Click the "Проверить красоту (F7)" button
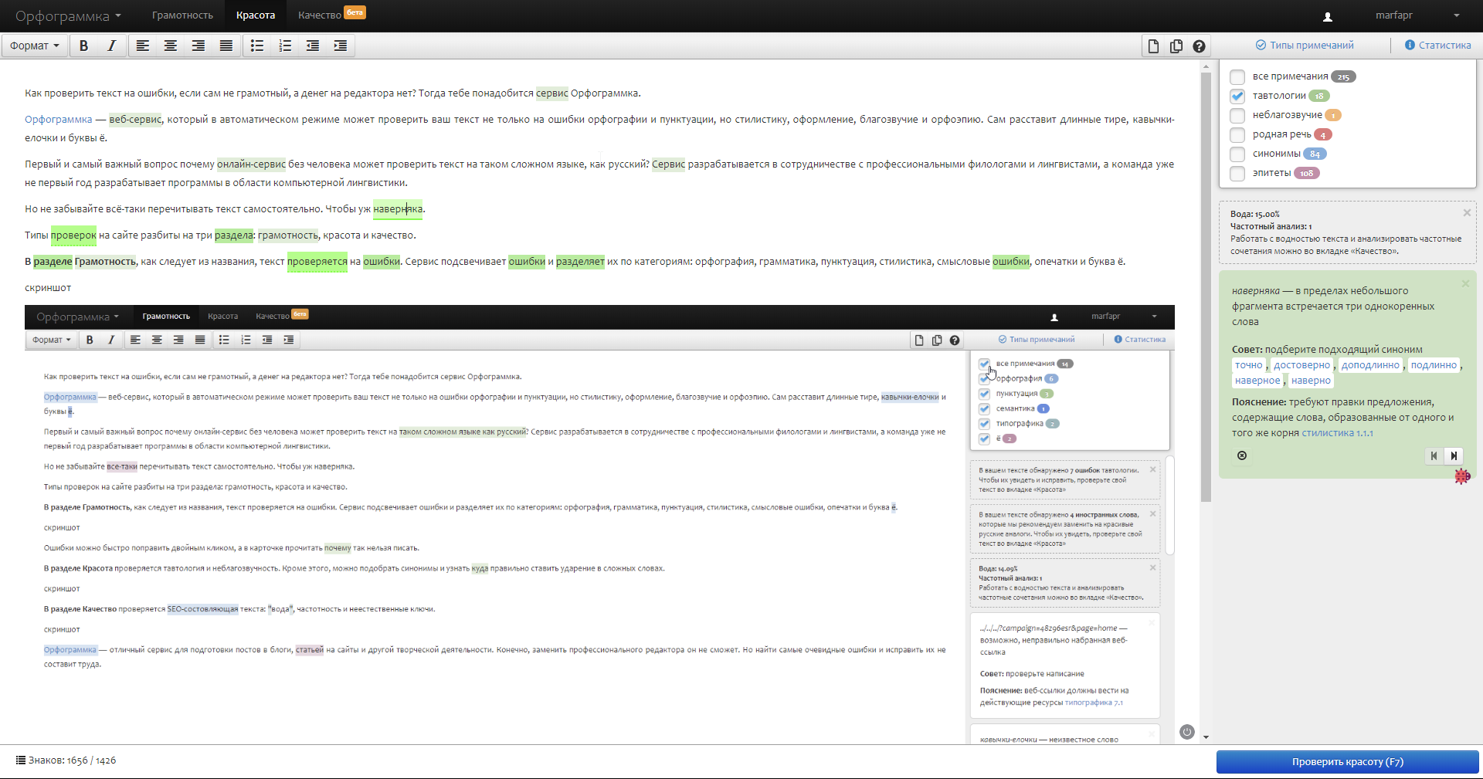The height and width of the screenshot is (779, 1483). point(1348,762)
